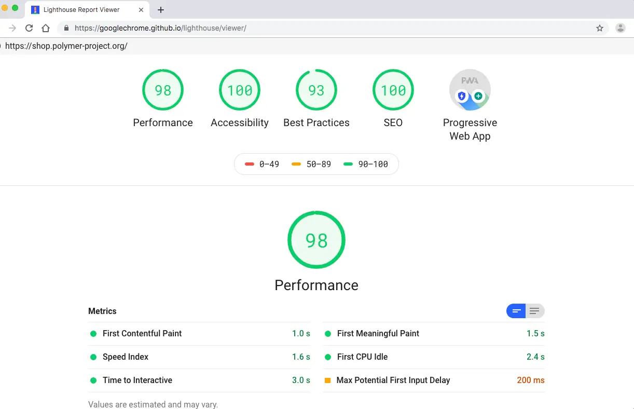634x409 pixels.
Task: Expand the Speed Index metric row
Action: [x=126, y=357]
